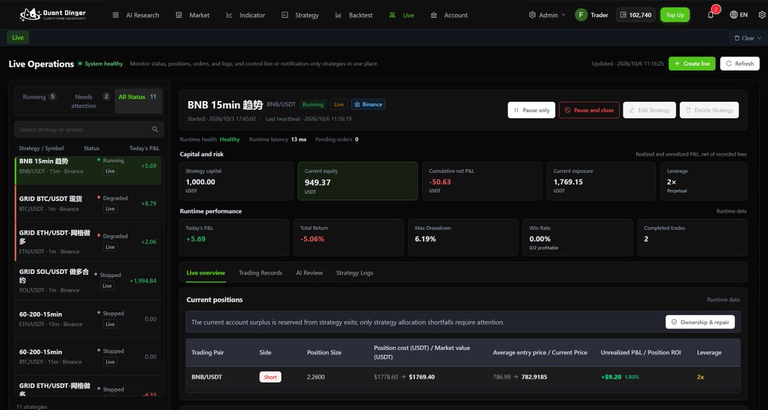This screenshot has width=768, height=410.
Task: Filter by Running status
Action: click(40, 97)
